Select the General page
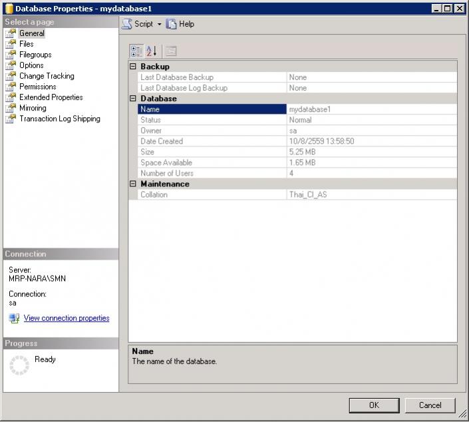 (32, 33)
